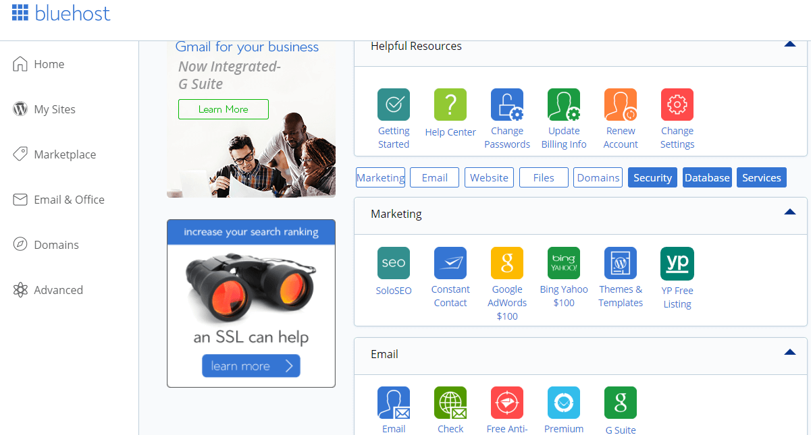This screenshot has height=435, width=811.
Task: Click the Update Billing Info text link
Action: pyautogui.click(x=564, y=138)
